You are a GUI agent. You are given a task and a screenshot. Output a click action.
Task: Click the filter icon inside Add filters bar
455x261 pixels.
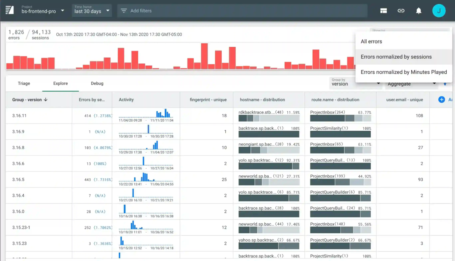tap(124, 10)
